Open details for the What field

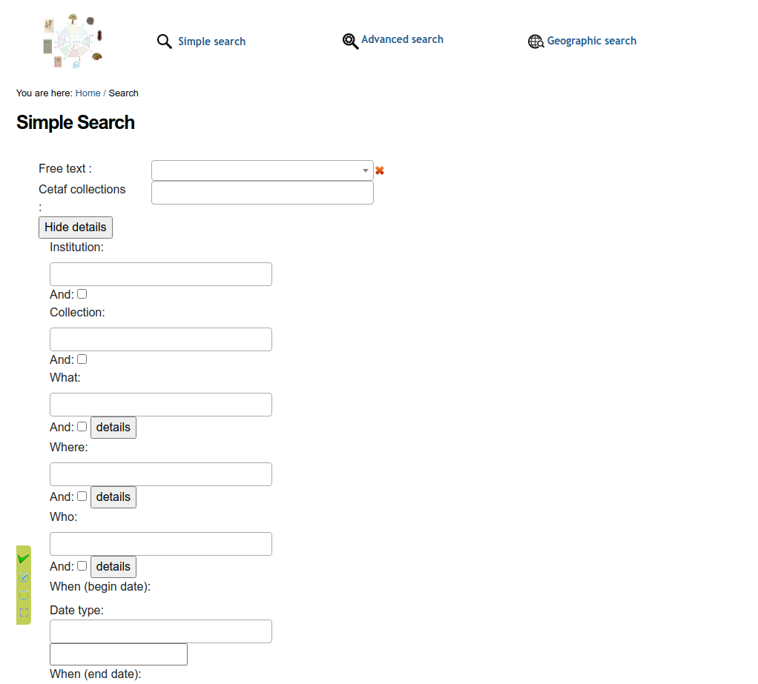113,427
